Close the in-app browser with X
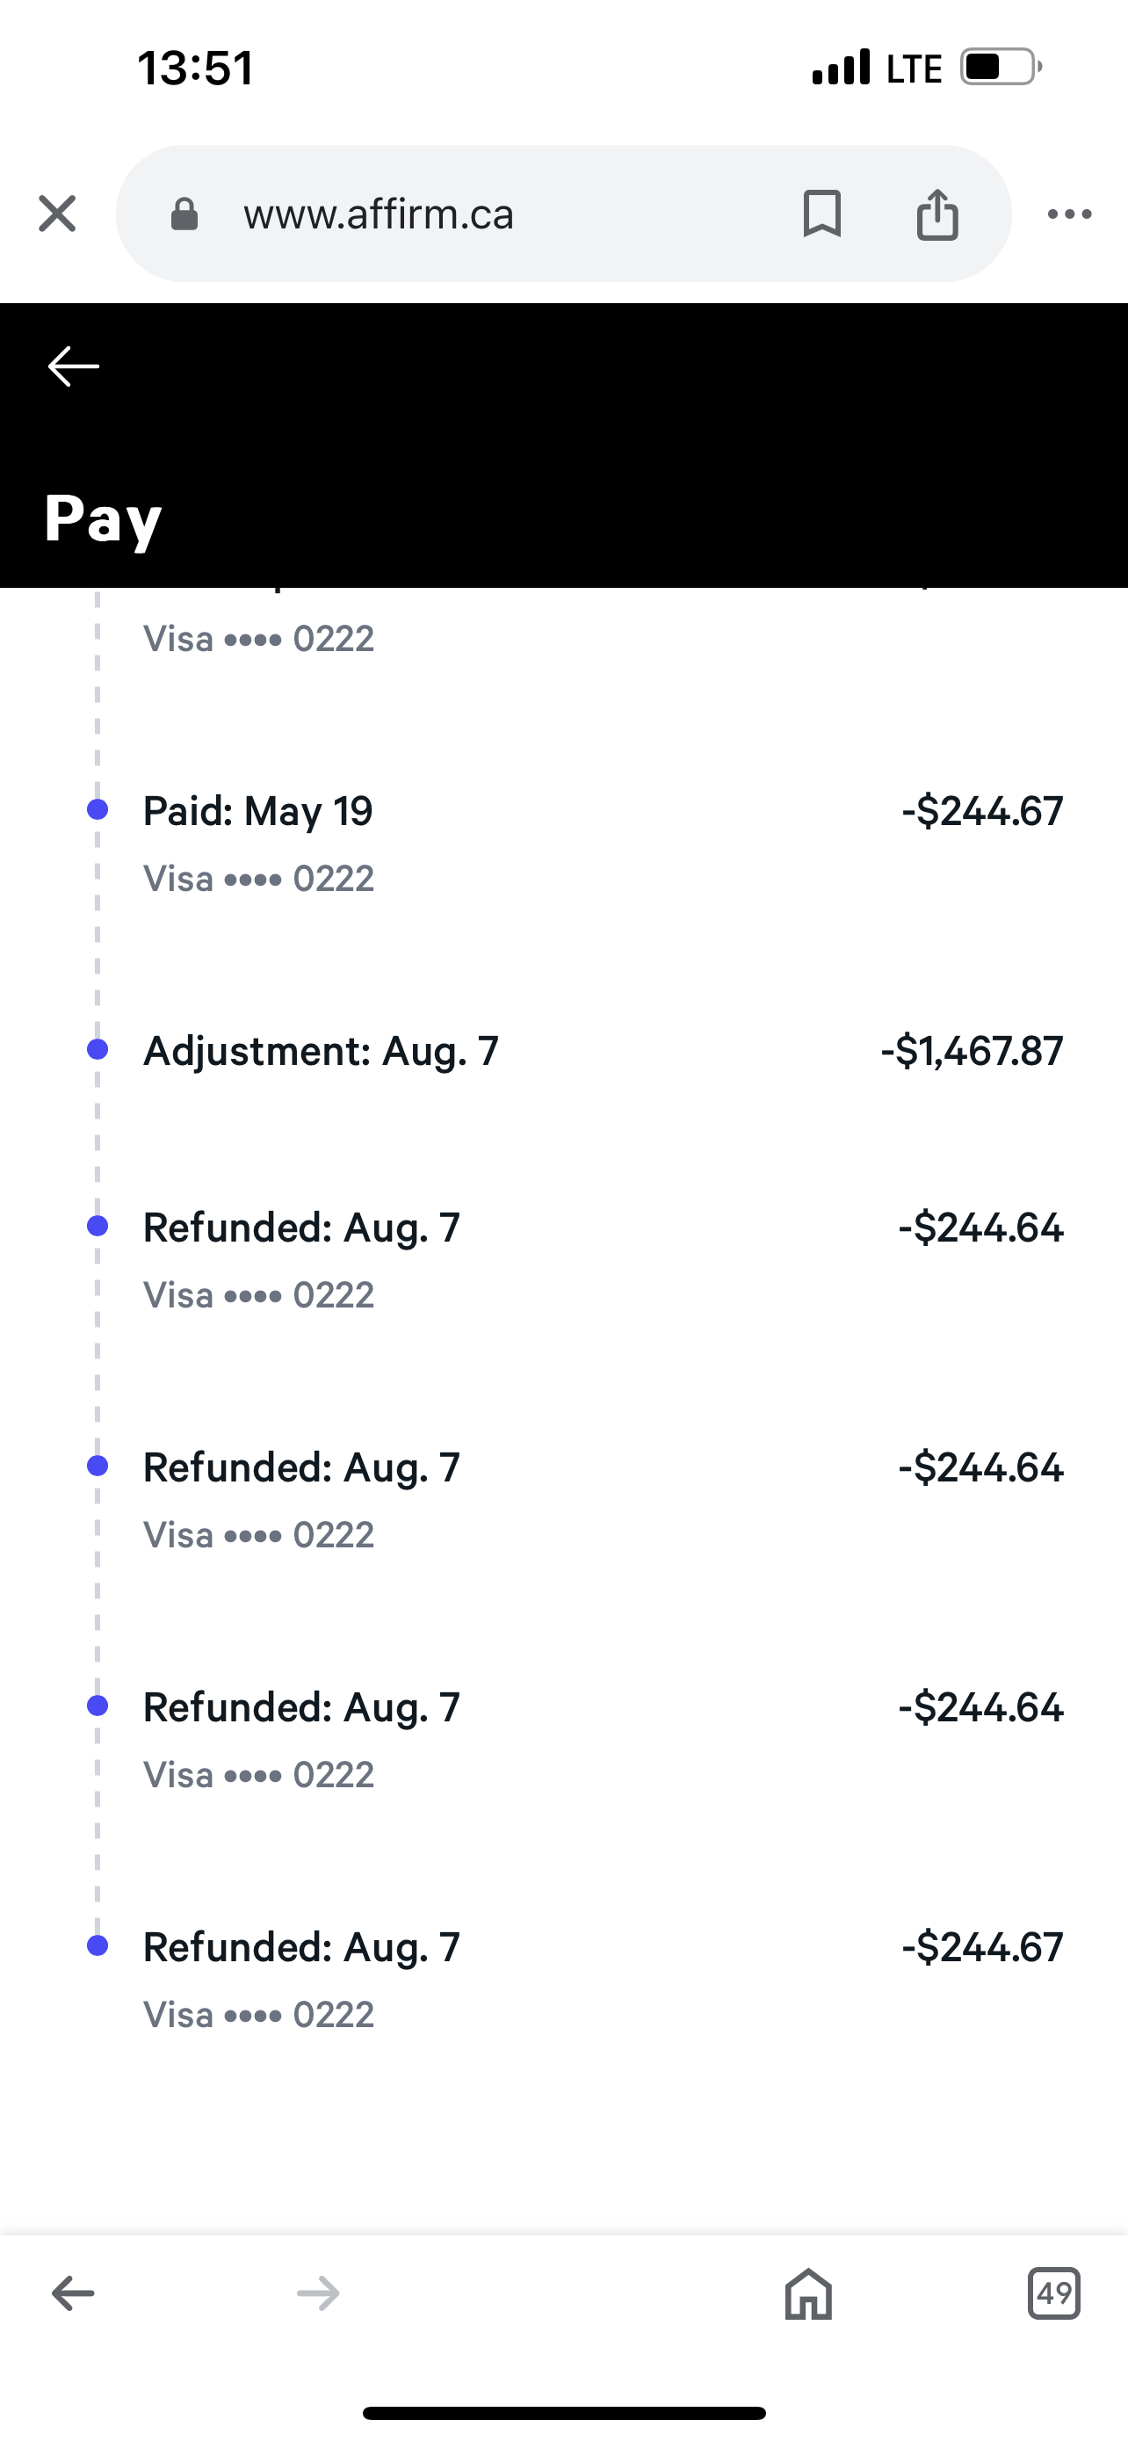This screenshot has height=2441, width=1128. coord(57,214)
